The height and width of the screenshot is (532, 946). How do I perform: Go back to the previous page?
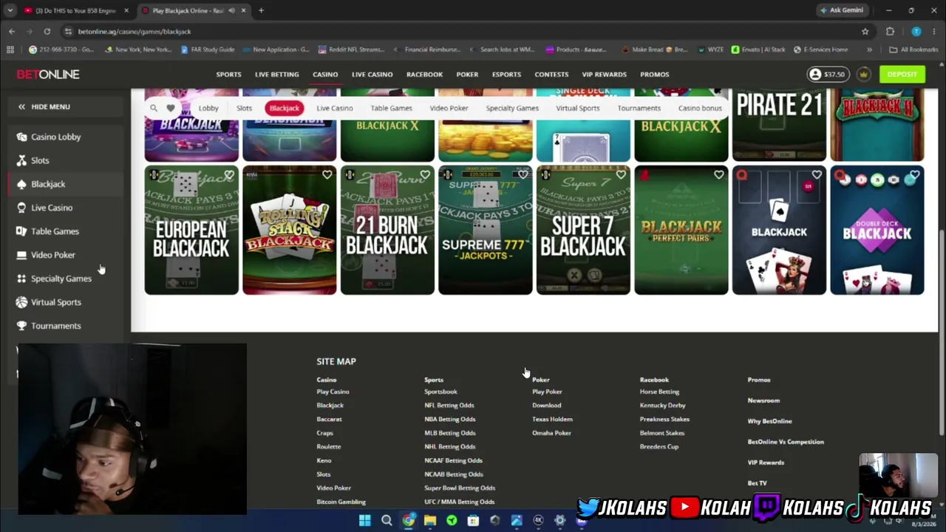point(12,32)
